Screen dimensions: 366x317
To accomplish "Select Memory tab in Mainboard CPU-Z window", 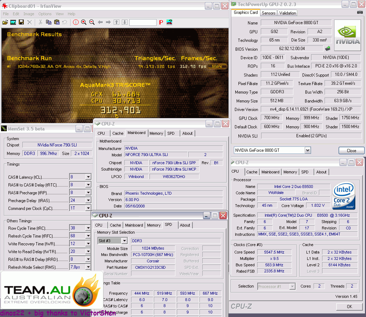I will 156,133.
